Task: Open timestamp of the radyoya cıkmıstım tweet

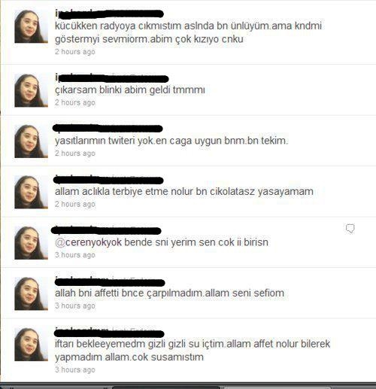Action: pyautogui.click(x=75, y=52)
